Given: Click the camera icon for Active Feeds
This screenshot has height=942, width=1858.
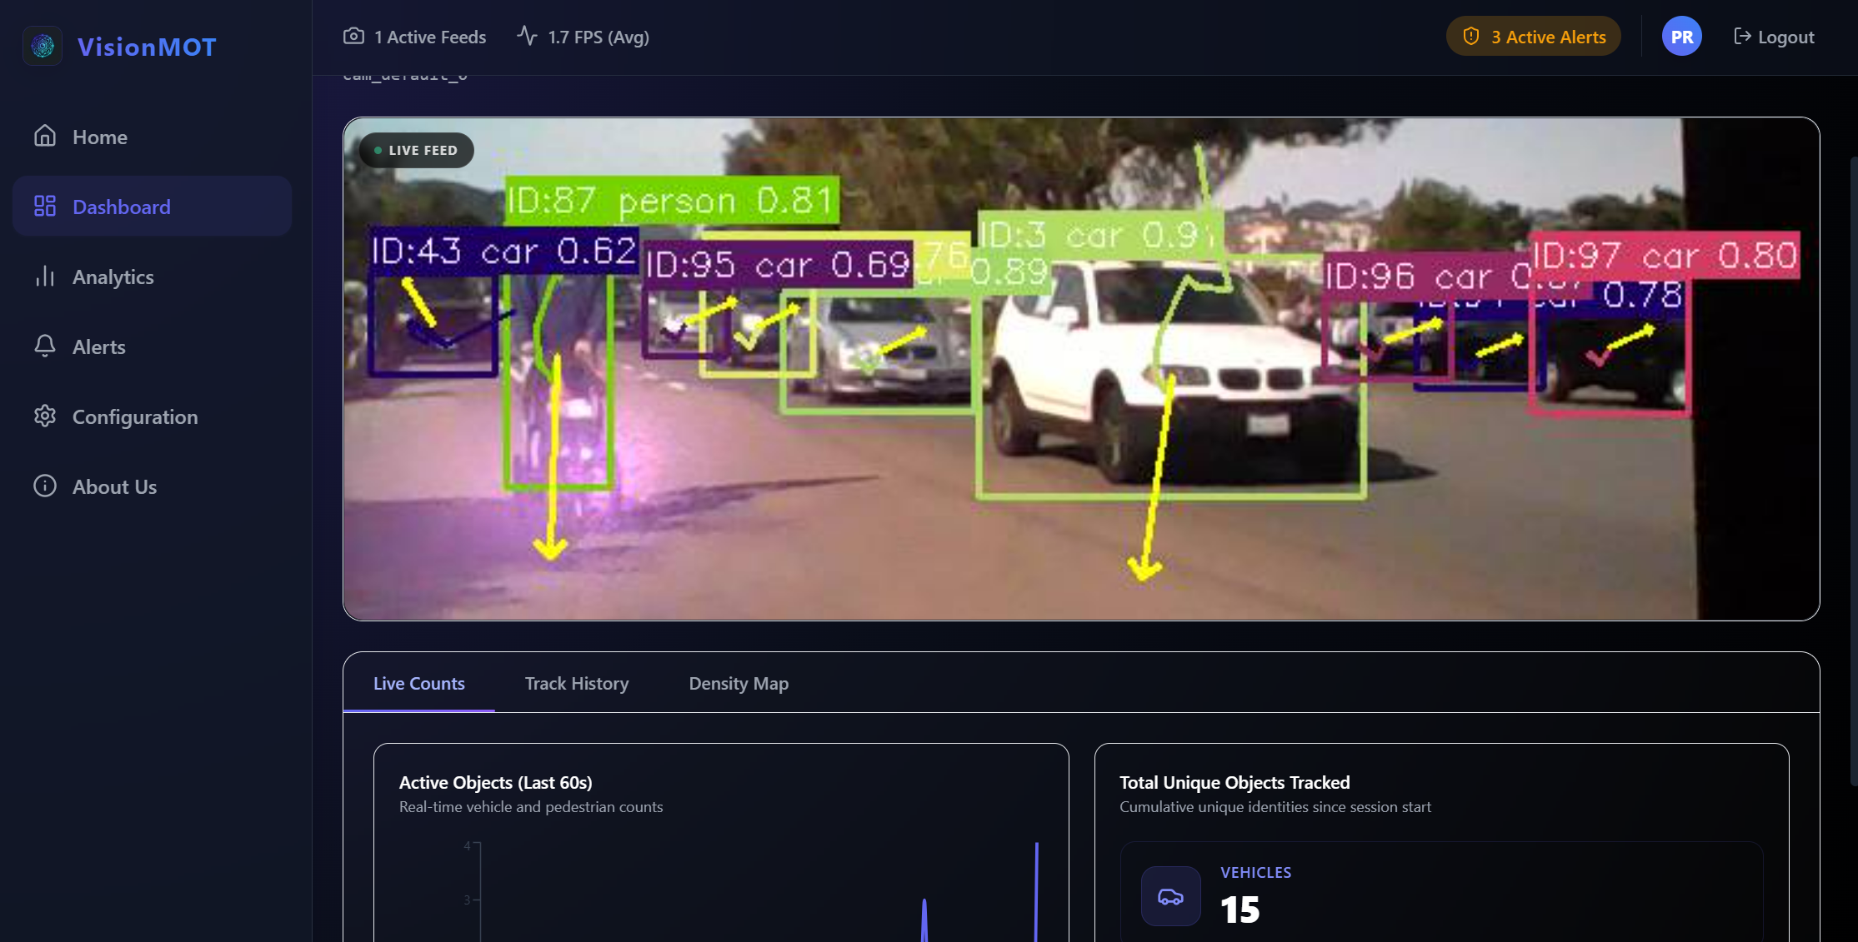Looking at the screenshot, I should 353,36.
